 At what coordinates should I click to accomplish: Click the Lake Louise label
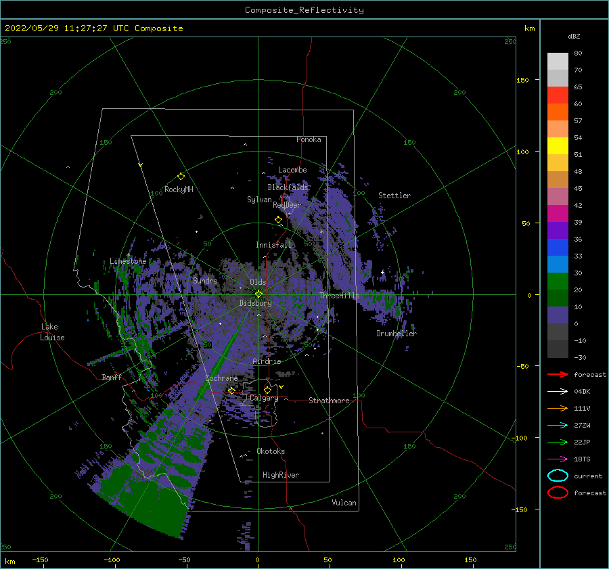(x=52, y=332)
